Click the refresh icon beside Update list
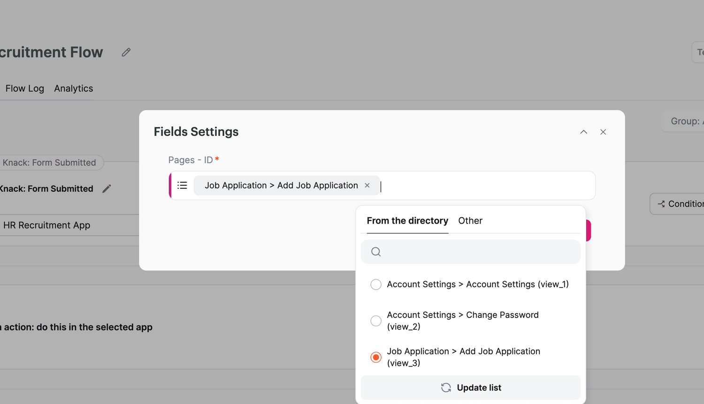 point(446,388)
